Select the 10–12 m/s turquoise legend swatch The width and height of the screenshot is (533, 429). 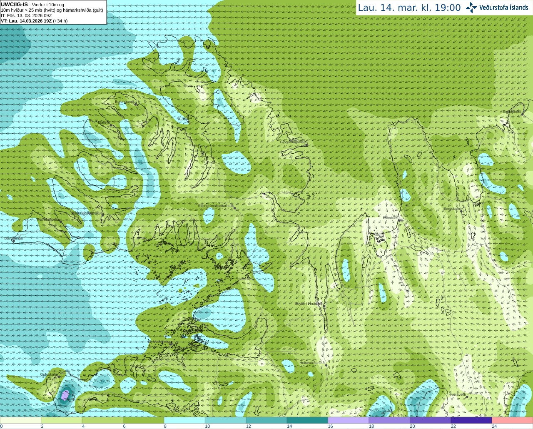(226, 420)
